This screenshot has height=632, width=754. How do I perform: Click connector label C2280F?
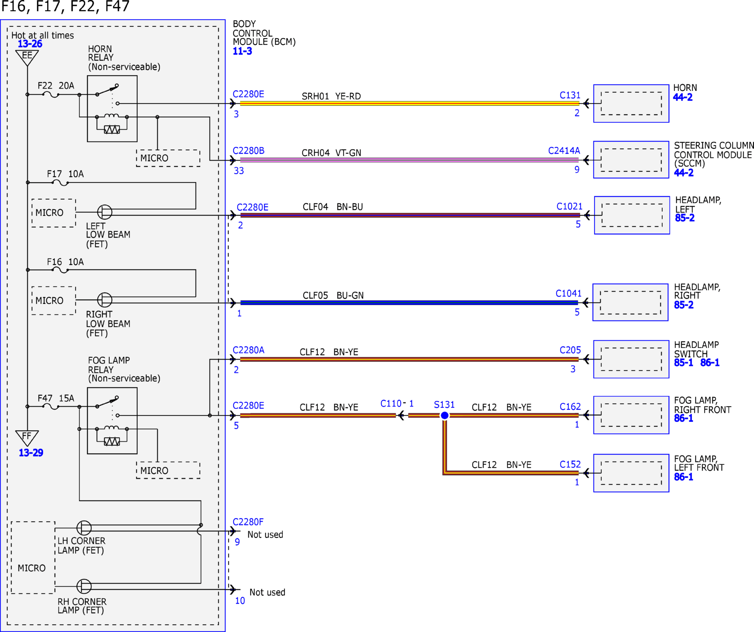click(x=248, y=522)
